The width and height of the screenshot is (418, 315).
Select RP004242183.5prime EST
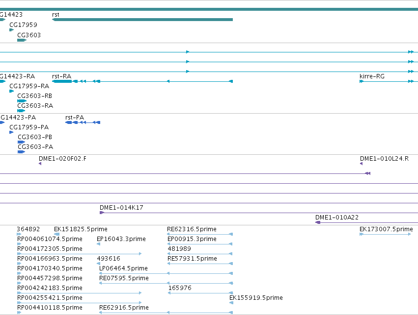pyautogui.click(x=79, y=293)
